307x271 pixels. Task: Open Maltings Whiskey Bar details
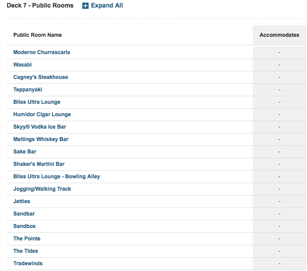(41, 139)
